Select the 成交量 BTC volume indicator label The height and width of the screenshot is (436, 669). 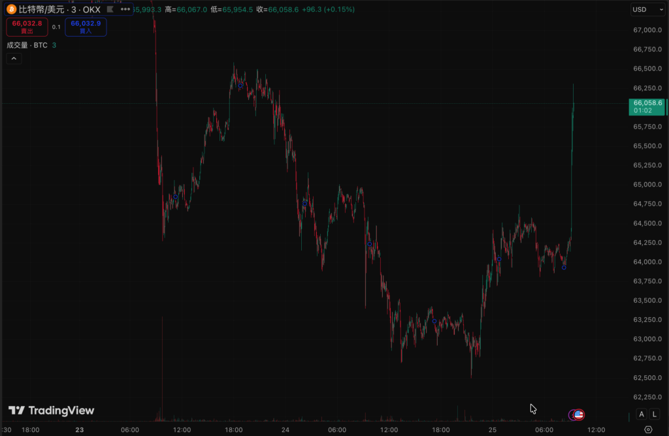tap(27, 45)
